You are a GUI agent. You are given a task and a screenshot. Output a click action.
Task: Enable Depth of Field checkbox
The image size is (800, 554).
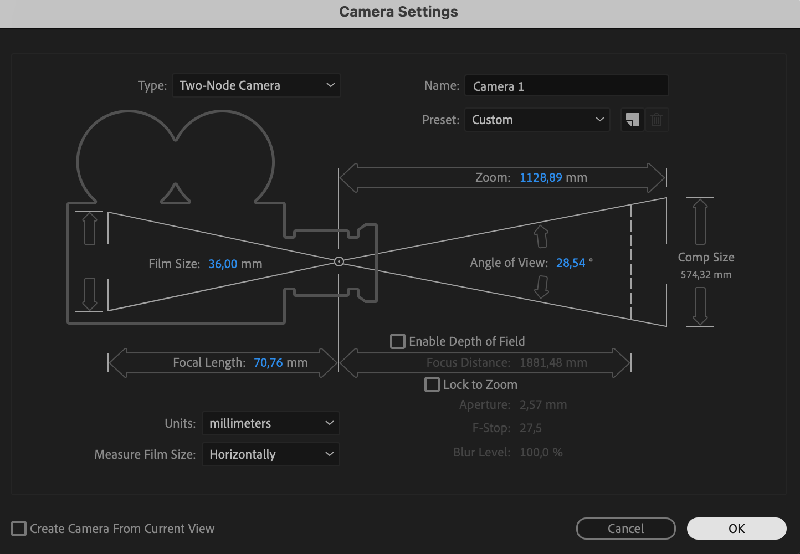pos(398,341)
